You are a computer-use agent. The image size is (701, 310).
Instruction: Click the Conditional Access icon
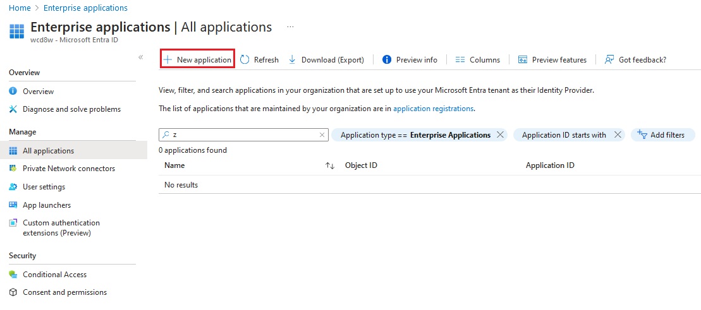(13, 274)
